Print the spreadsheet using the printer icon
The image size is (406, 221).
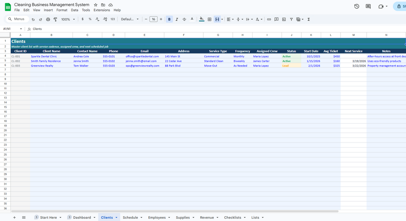48,19
